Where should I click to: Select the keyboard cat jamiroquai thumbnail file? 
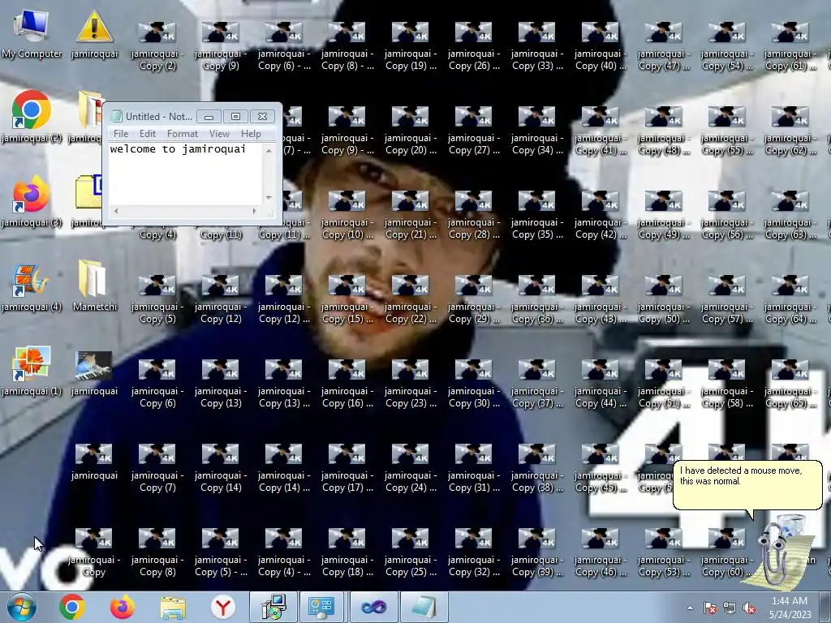coord(94,372)
